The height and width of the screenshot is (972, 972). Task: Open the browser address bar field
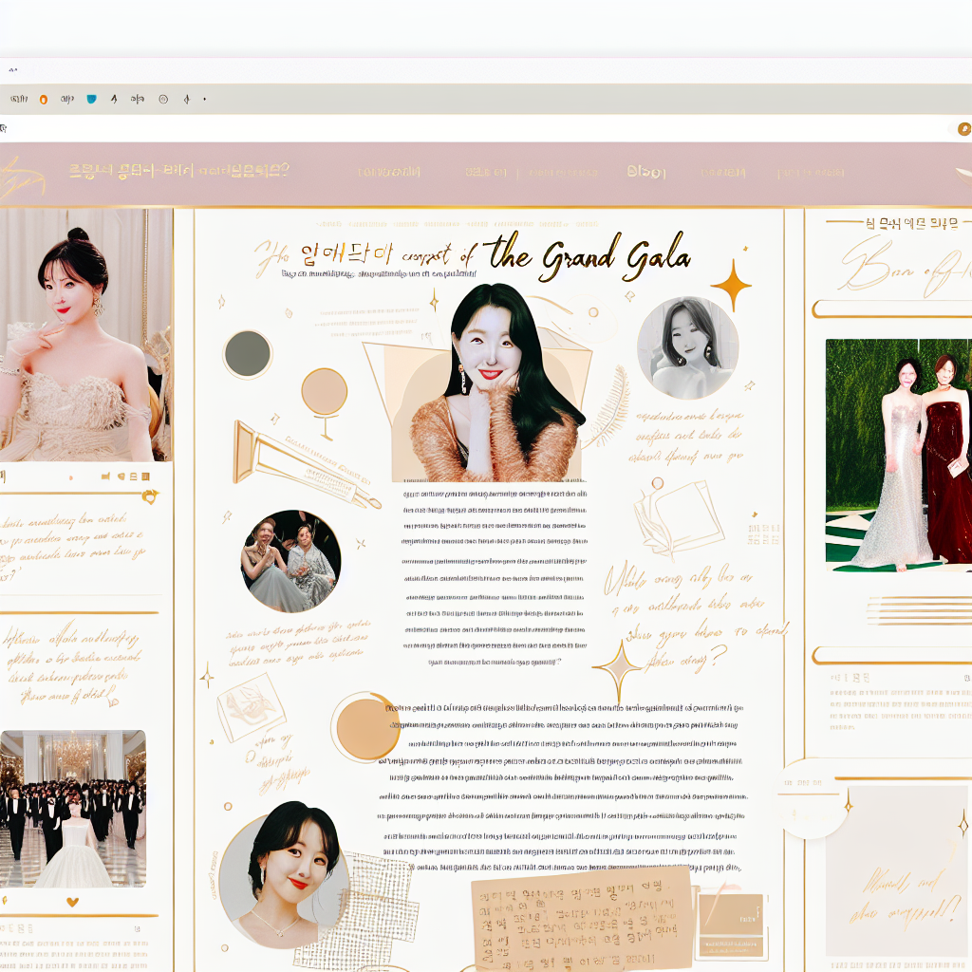click(x=475, y=129)
